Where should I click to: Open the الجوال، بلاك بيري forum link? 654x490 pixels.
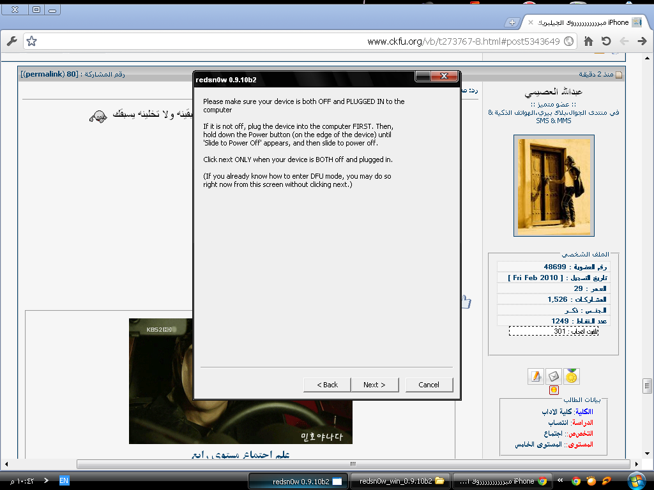(554, 116)
